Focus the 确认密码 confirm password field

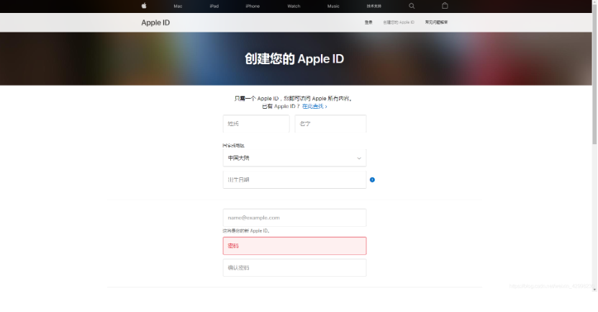coord(294,268)
